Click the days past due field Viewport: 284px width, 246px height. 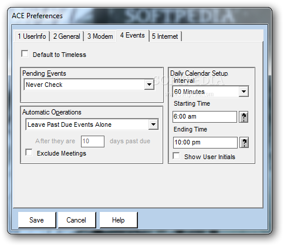(x=93, y=141)
